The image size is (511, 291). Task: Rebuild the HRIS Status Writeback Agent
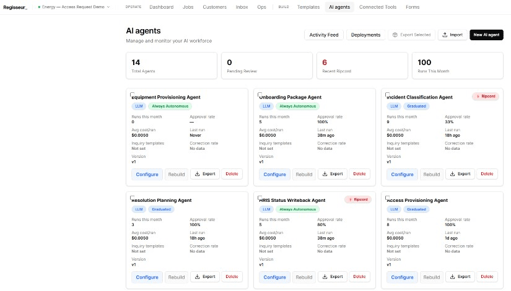[304, 277]
